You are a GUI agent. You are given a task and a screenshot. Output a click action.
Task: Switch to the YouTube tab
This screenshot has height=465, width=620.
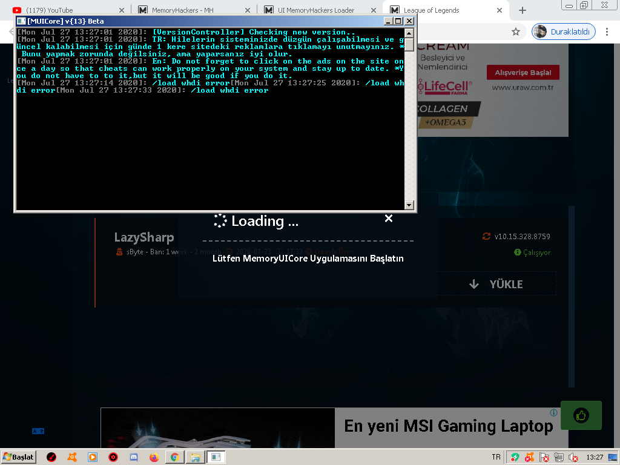(x=68, y=10)
